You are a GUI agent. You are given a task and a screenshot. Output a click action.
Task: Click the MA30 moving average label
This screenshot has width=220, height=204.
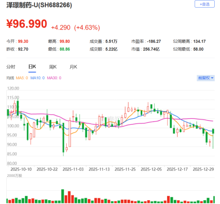(54, 78)
